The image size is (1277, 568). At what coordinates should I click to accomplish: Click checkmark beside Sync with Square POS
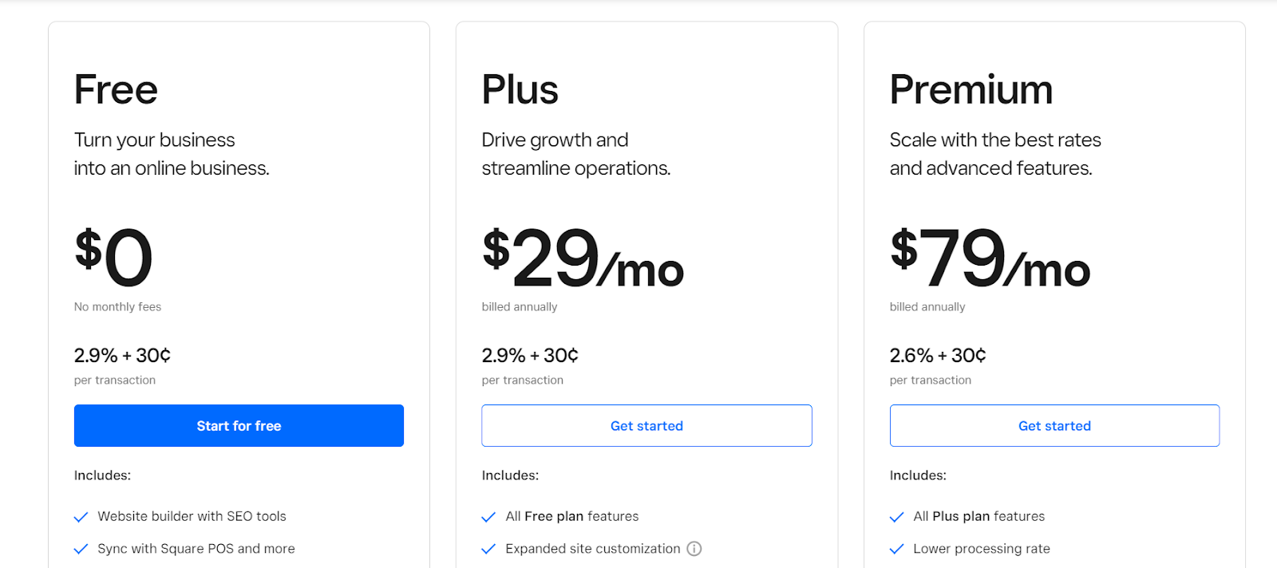point(81,549)
